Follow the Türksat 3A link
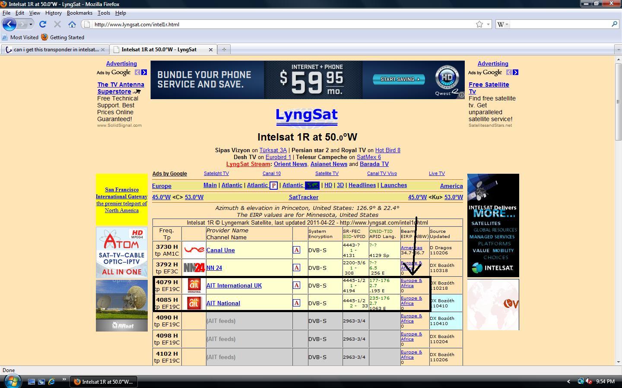622x388 pixels. pos(273,150)
